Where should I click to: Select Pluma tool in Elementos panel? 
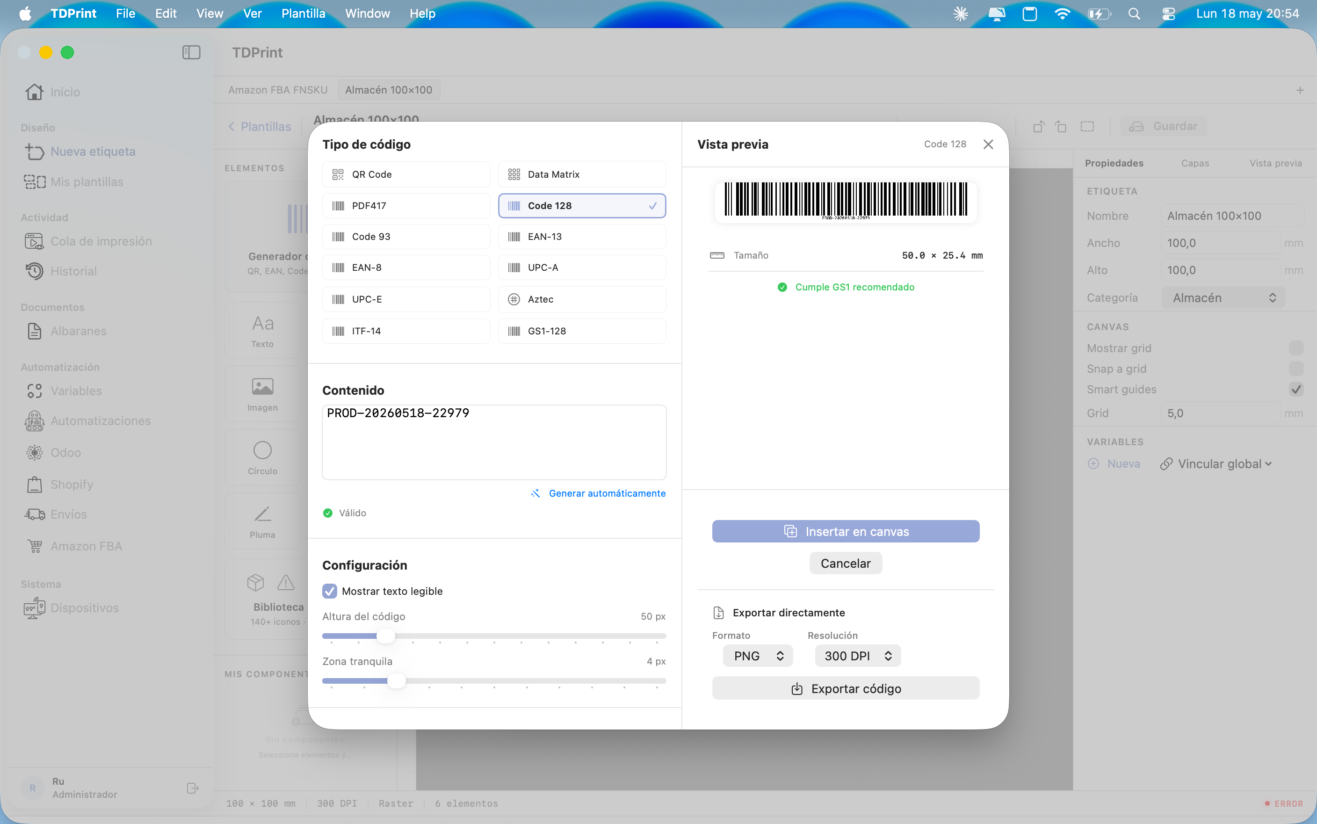(263, 521)
